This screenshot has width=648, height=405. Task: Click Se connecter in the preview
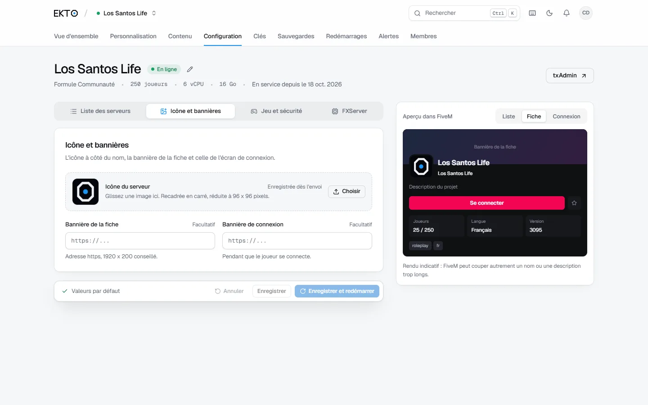click(x=487, y=203)
